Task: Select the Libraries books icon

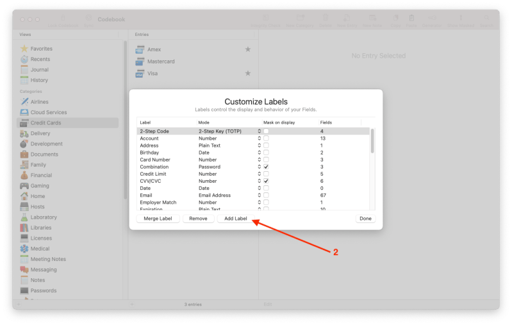Action: 24,228
